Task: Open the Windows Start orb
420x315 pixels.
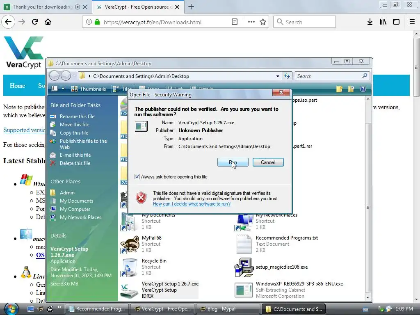Action: click(11, 309)
